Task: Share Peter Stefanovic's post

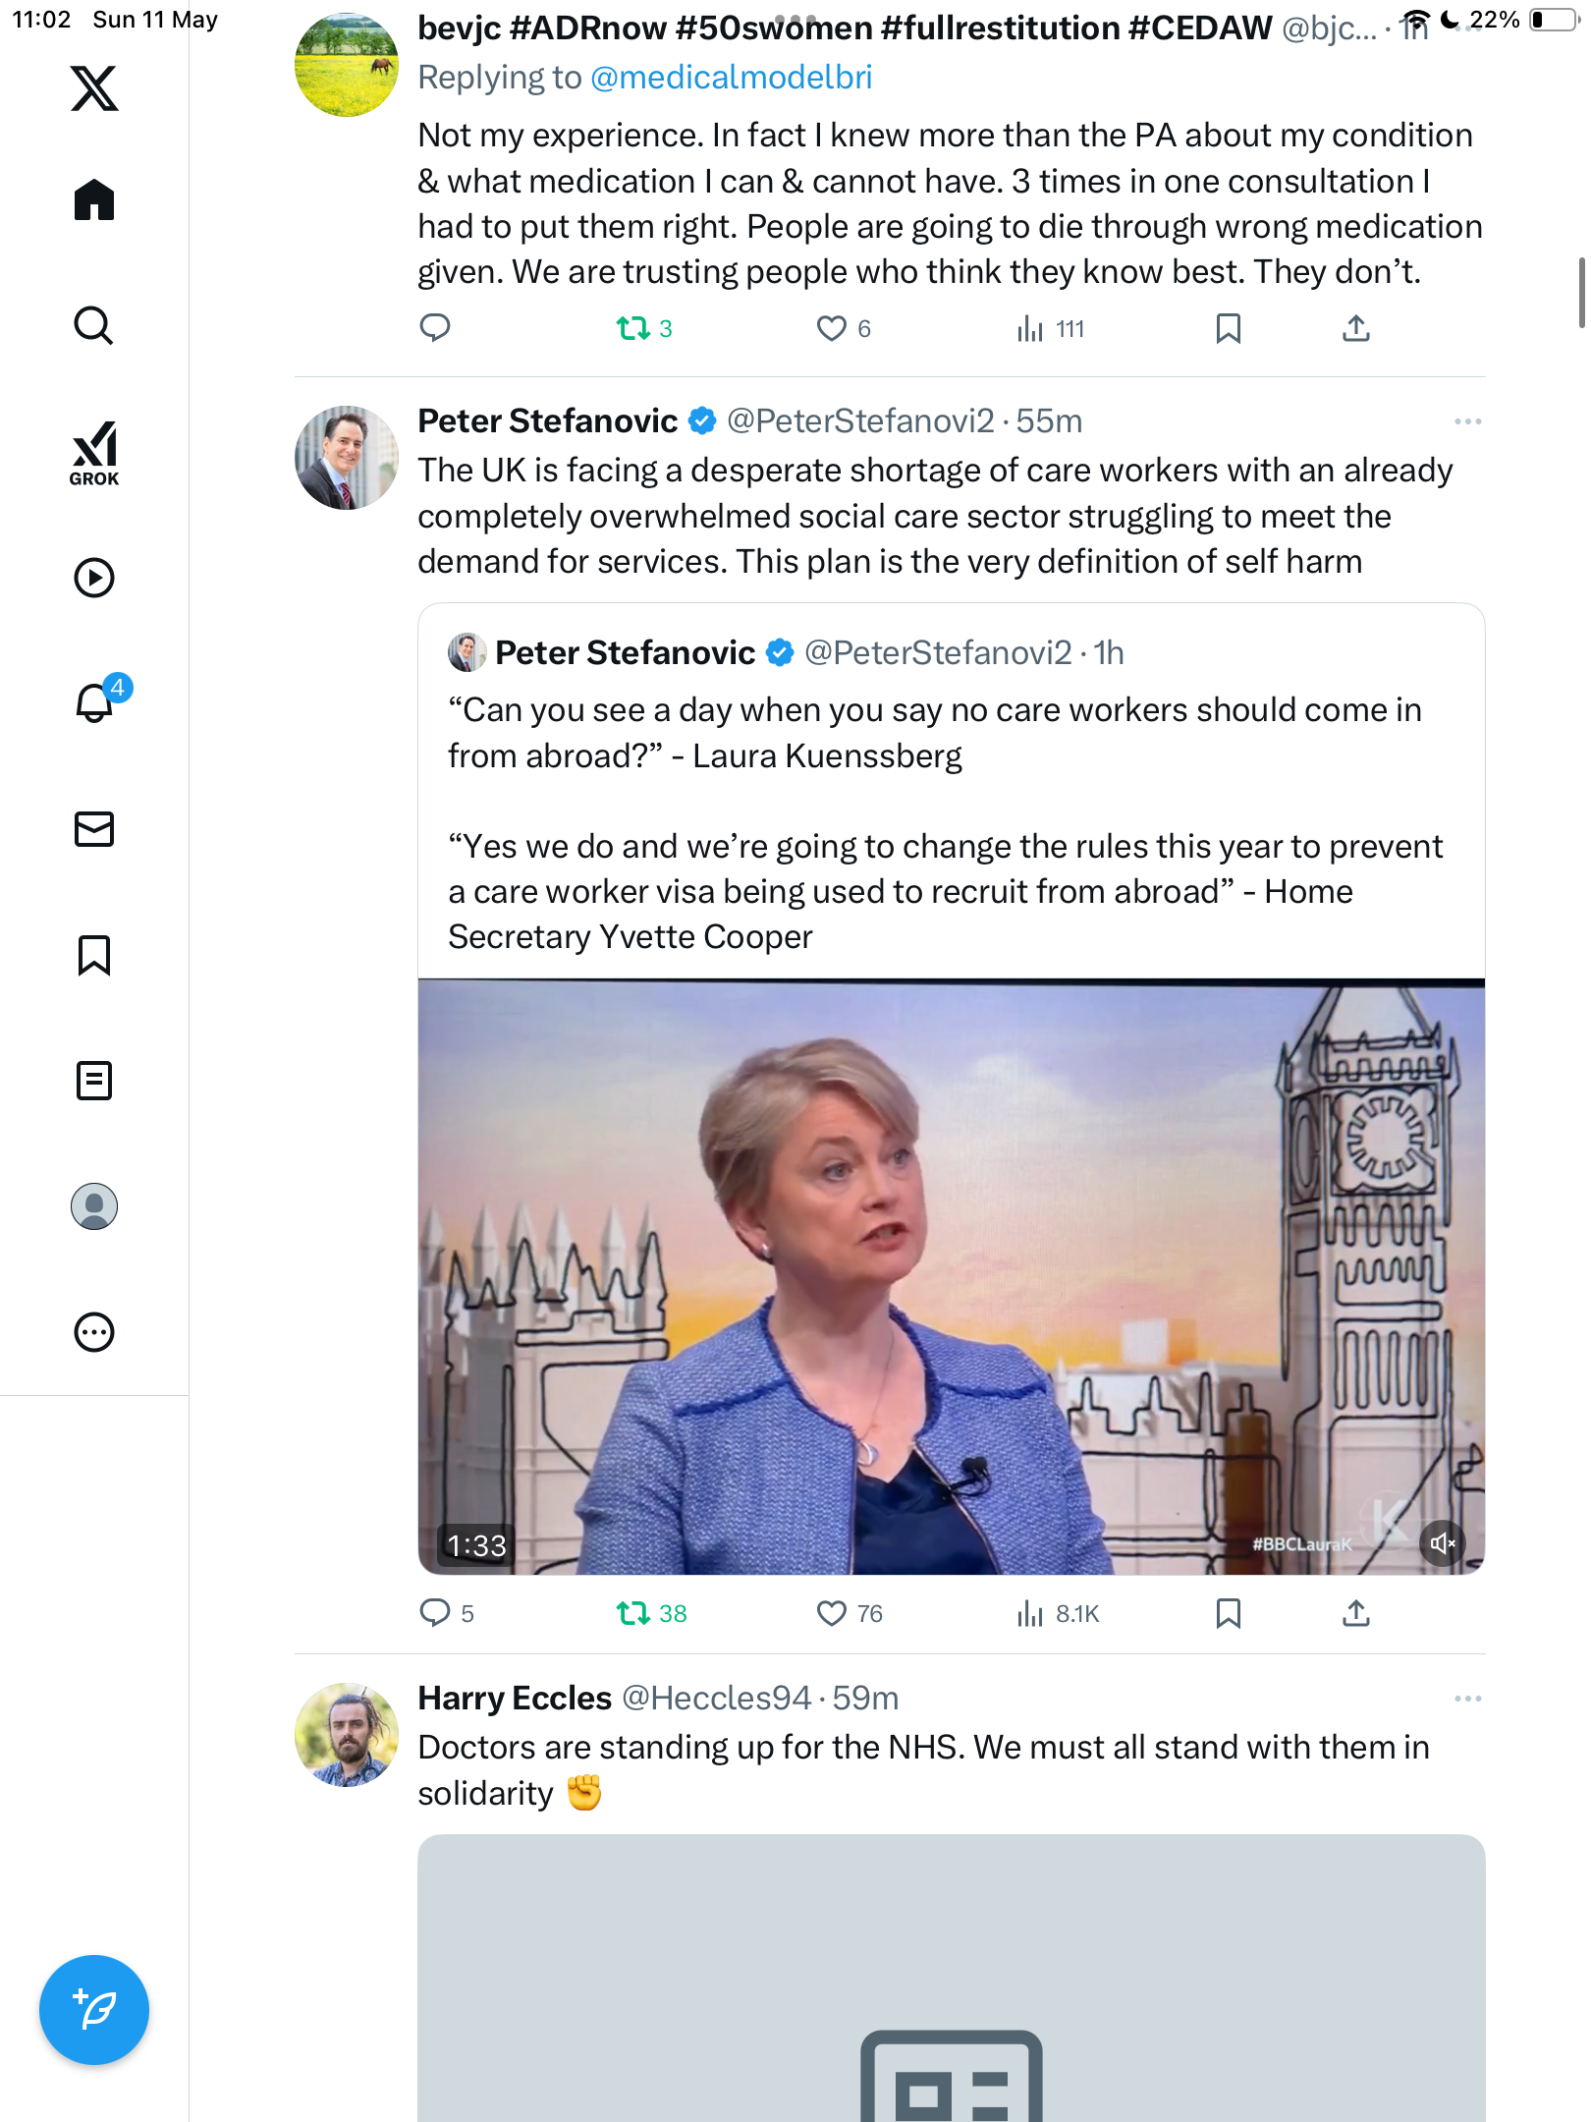Action: [x=1355, y=1613]
